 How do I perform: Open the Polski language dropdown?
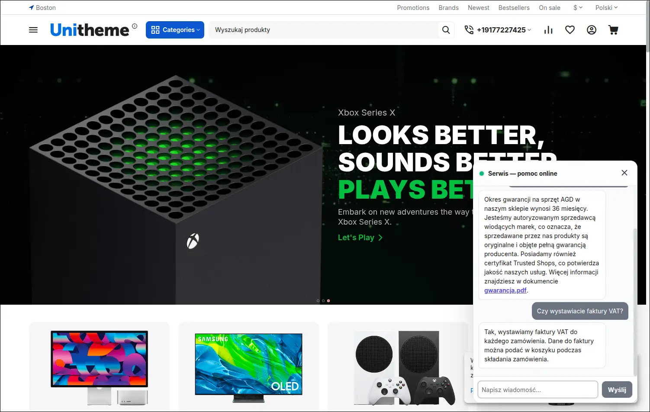pyautogui.click(x=607, y=8)
